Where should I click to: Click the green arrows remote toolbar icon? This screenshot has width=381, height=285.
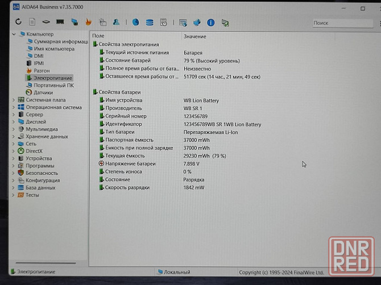225,23
